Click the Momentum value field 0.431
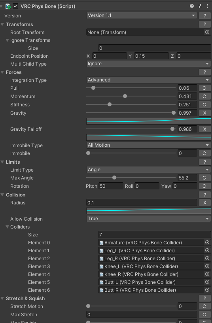Image resolution: width=212 pixels, height=323 pixels. click(187, 96)
